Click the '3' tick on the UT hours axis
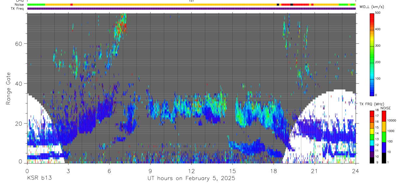The height and width of the screenshot is (185, 400). tap(68, 171)
